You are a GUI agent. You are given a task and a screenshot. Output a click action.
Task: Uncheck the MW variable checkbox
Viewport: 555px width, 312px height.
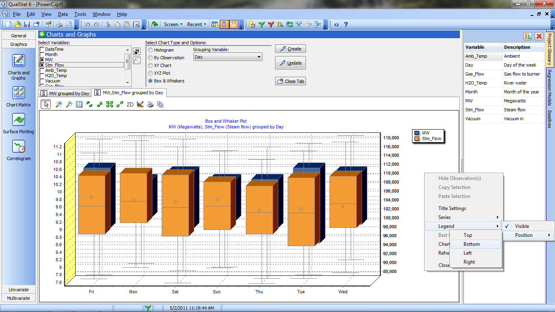[42, 60]
